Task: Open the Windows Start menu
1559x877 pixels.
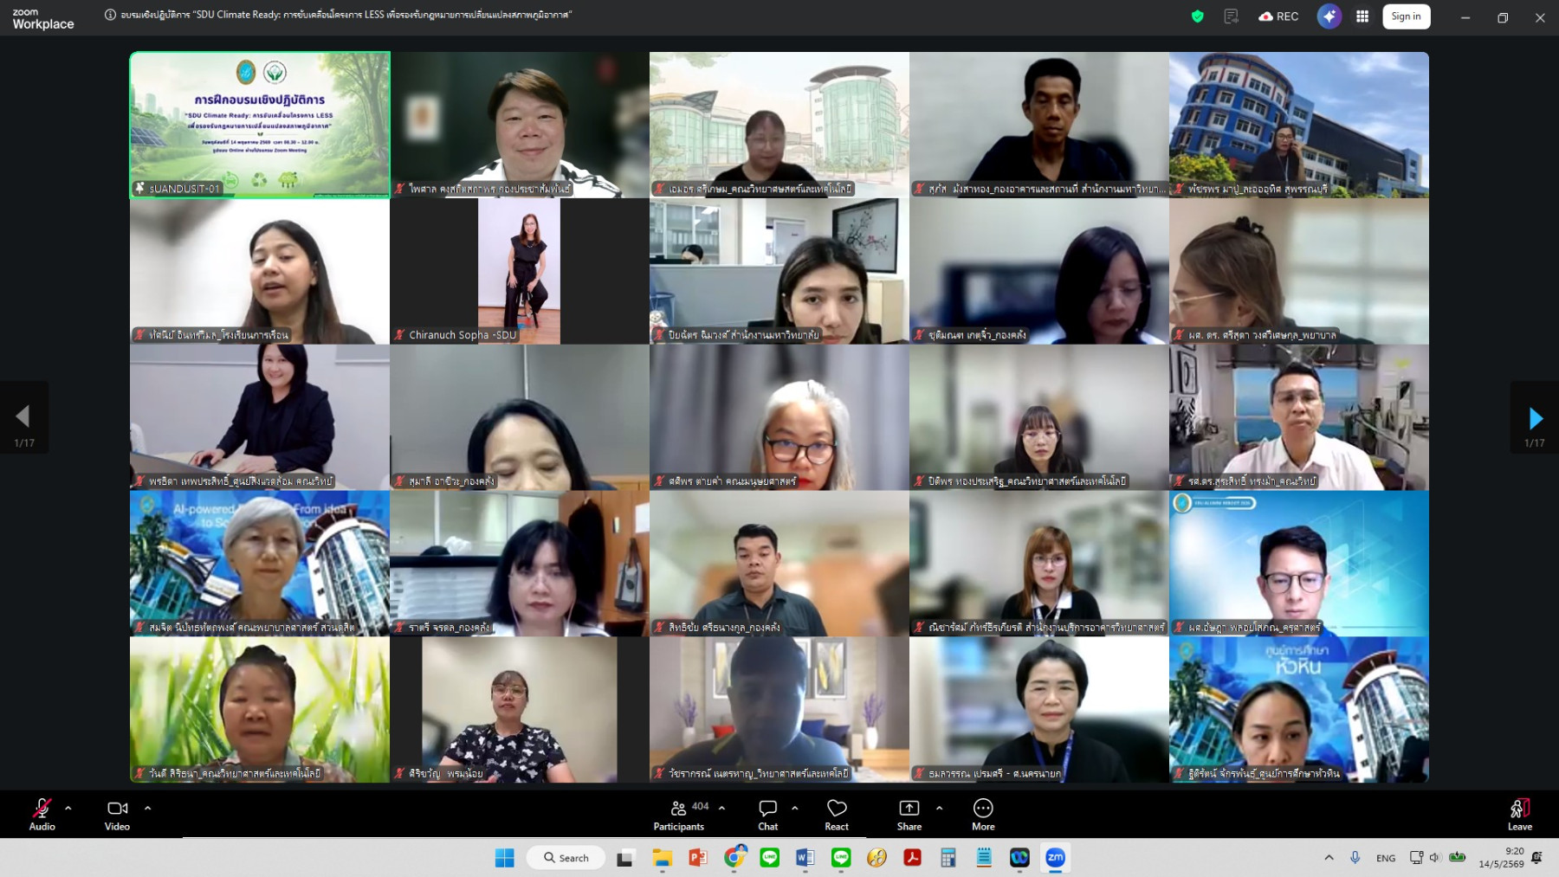Action: (504, 858)
